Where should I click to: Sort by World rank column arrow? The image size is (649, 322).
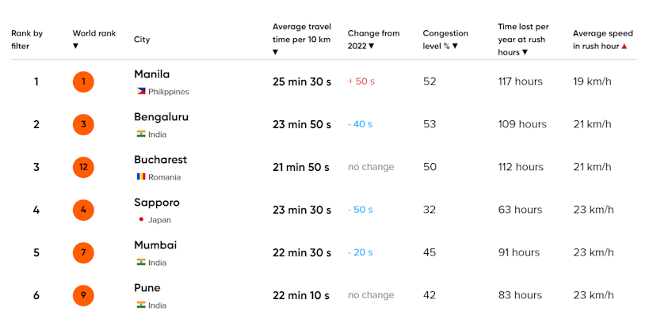pyautogui.click(x=75, y=47)
